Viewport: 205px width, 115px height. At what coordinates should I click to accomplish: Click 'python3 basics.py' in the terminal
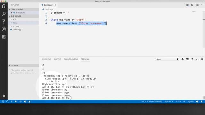pyautogui.click(x=82, y=87)
